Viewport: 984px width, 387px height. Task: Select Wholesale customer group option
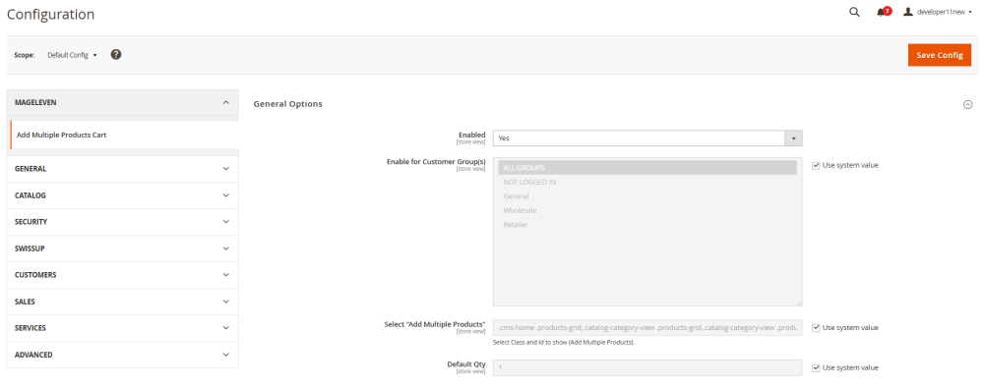[647, 210]
